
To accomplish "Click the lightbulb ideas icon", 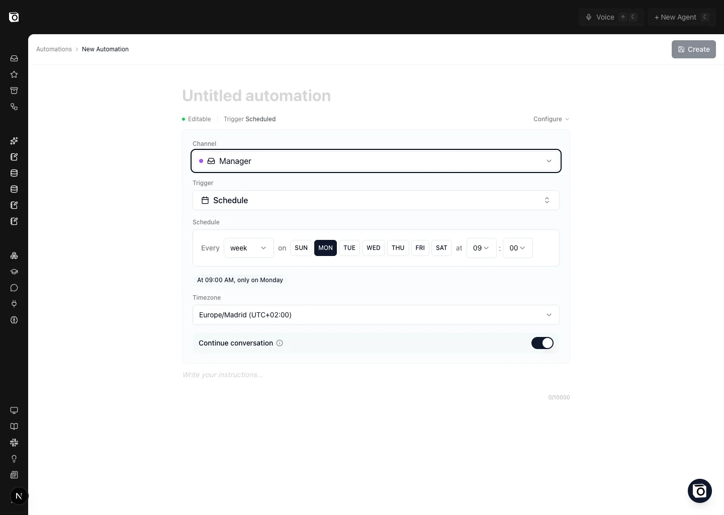I will [x=14, y=459].
